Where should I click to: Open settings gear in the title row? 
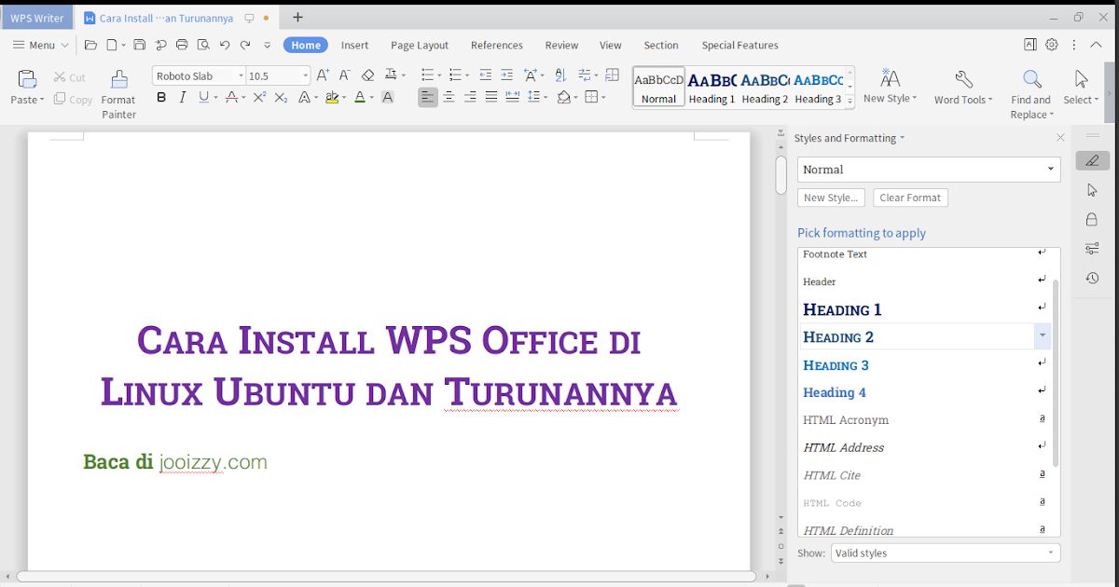(x=1052, y=45)
